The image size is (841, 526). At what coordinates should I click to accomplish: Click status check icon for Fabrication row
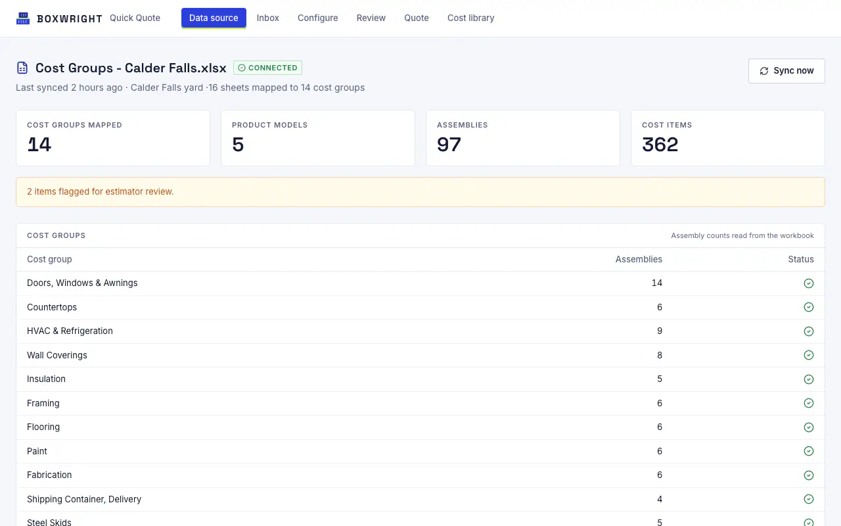pos(809,475)
